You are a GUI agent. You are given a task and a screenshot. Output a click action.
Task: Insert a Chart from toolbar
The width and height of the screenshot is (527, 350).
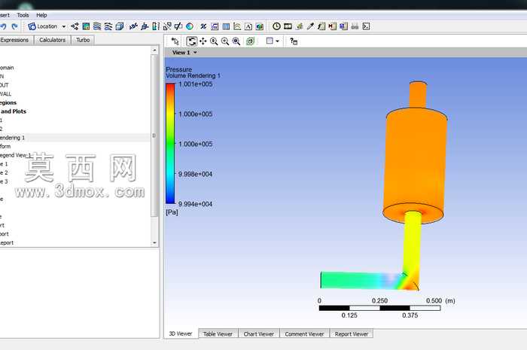coord(237,26)
